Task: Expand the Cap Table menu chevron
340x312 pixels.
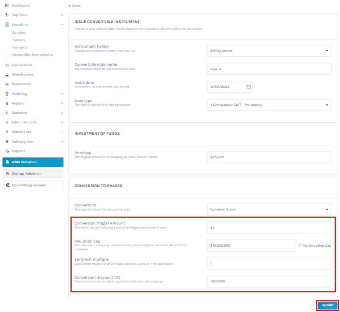Action: point(62,15)
